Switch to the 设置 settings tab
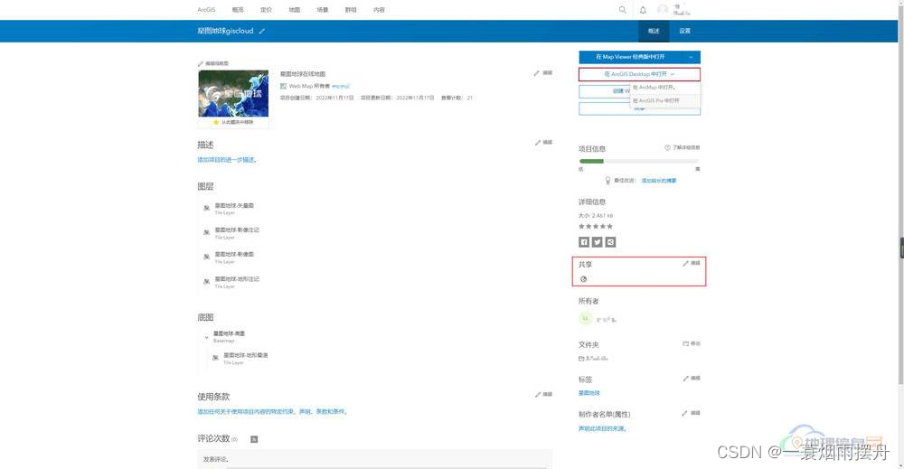The image size is (904, 469). tap(685, 31)
